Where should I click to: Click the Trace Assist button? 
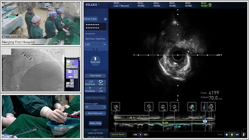click(x=95, y=76)
